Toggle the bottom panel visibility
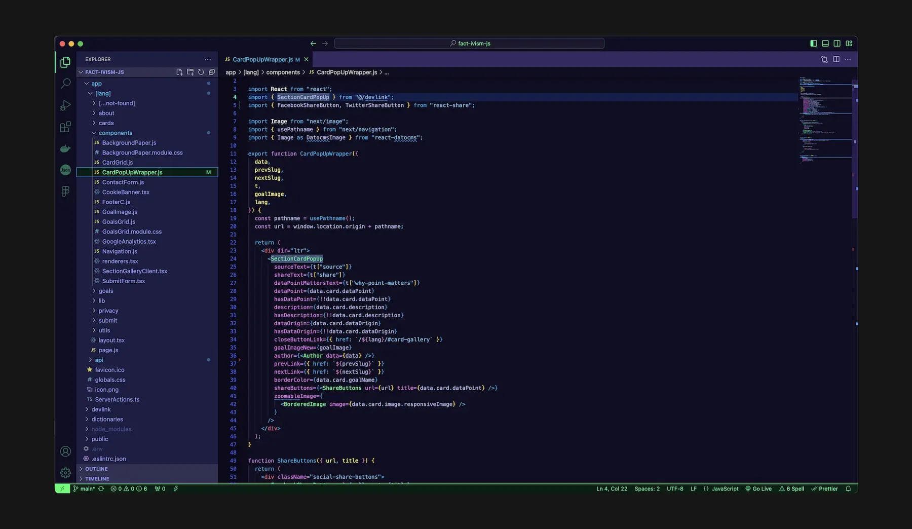Image resolution: width=912 pixels, height=529 pixels. point(825,44)
